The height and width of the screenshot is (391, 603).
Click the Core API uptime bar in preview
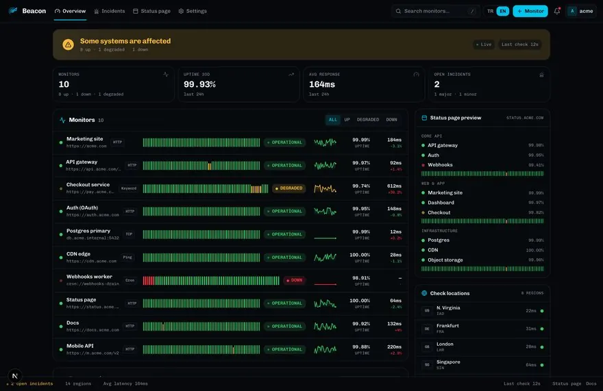tap(482, 174)
